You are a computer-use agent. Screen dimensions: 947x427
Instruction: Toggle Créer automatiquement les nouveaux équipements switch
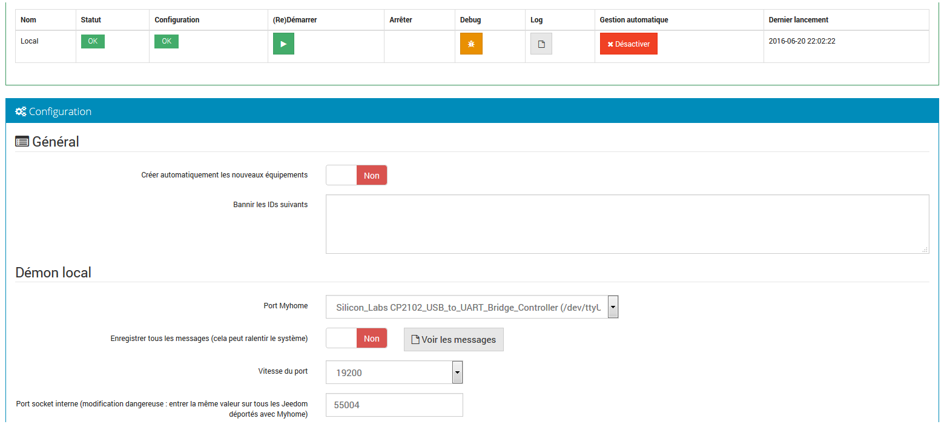(x=357, y=176)
